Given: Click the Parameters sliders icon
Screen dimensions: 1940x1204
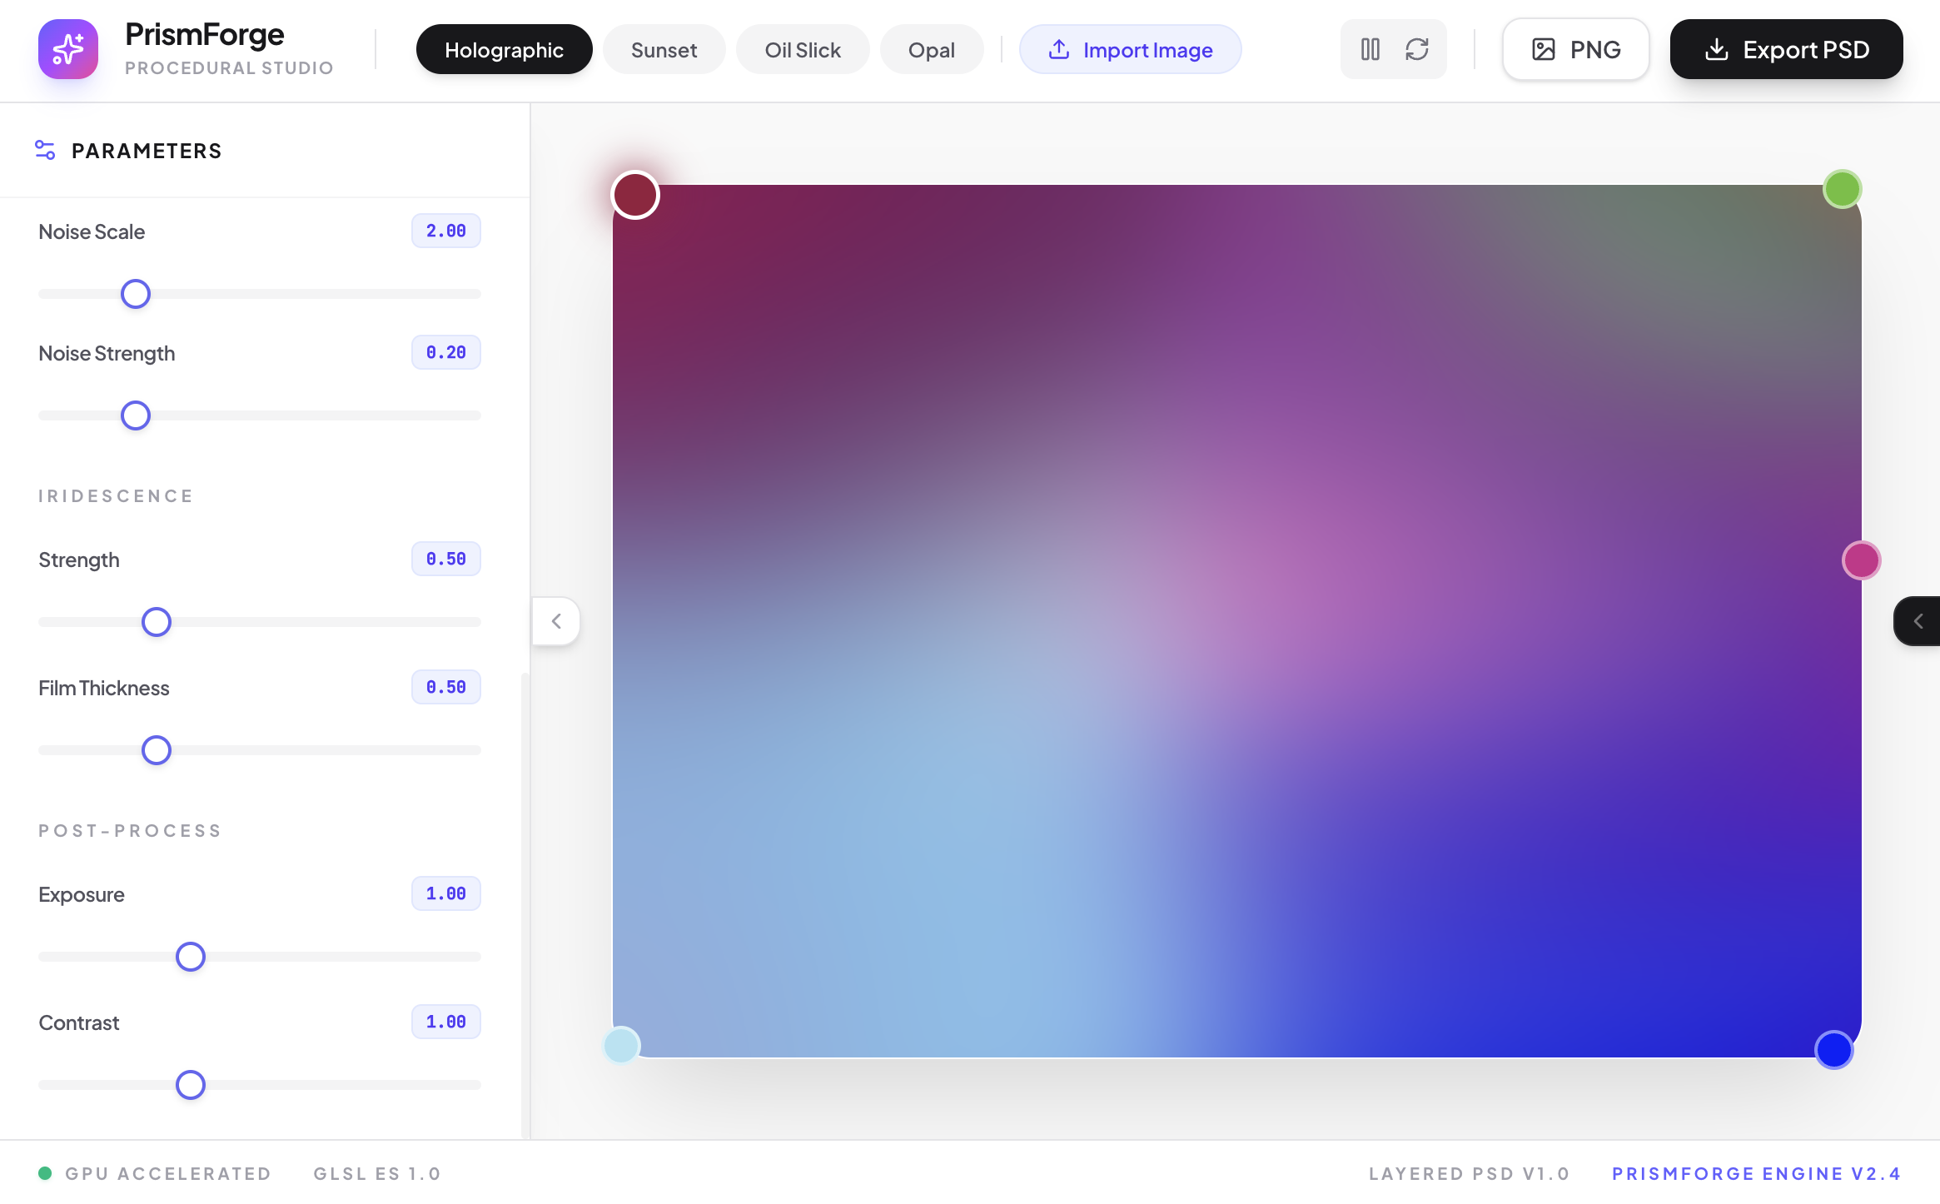Looking at the screenshot, I should 46,151.
